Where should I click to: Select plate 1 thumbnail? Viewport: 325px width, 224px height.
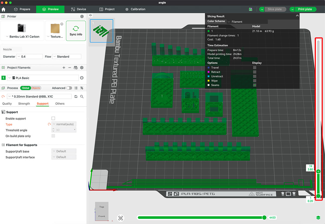coord(102,31)
